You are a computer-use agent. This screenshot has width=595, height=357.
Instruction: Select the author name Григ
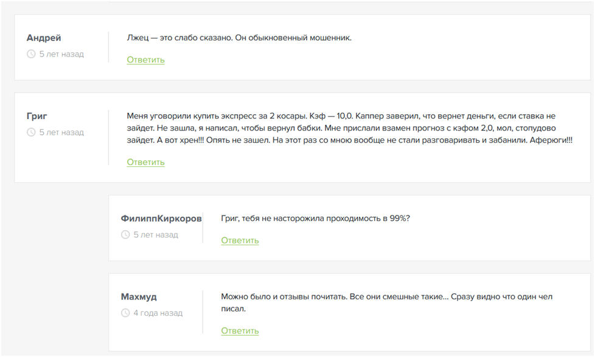[37, 116]
